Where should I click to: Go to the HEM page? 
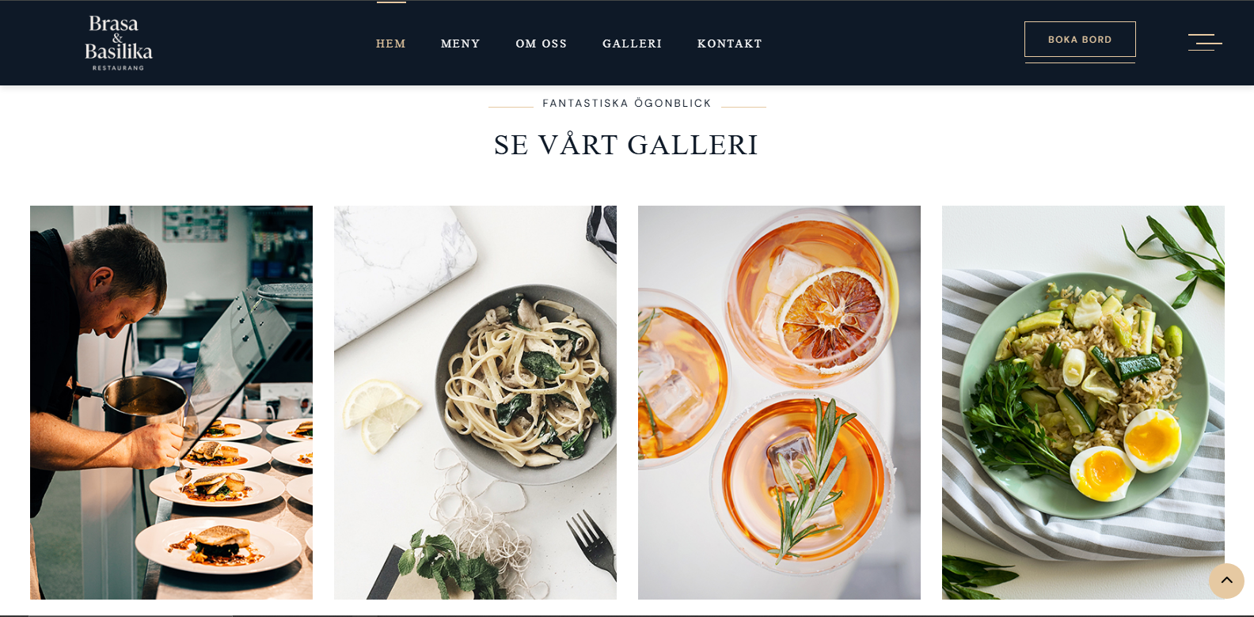tap(391, 44)
